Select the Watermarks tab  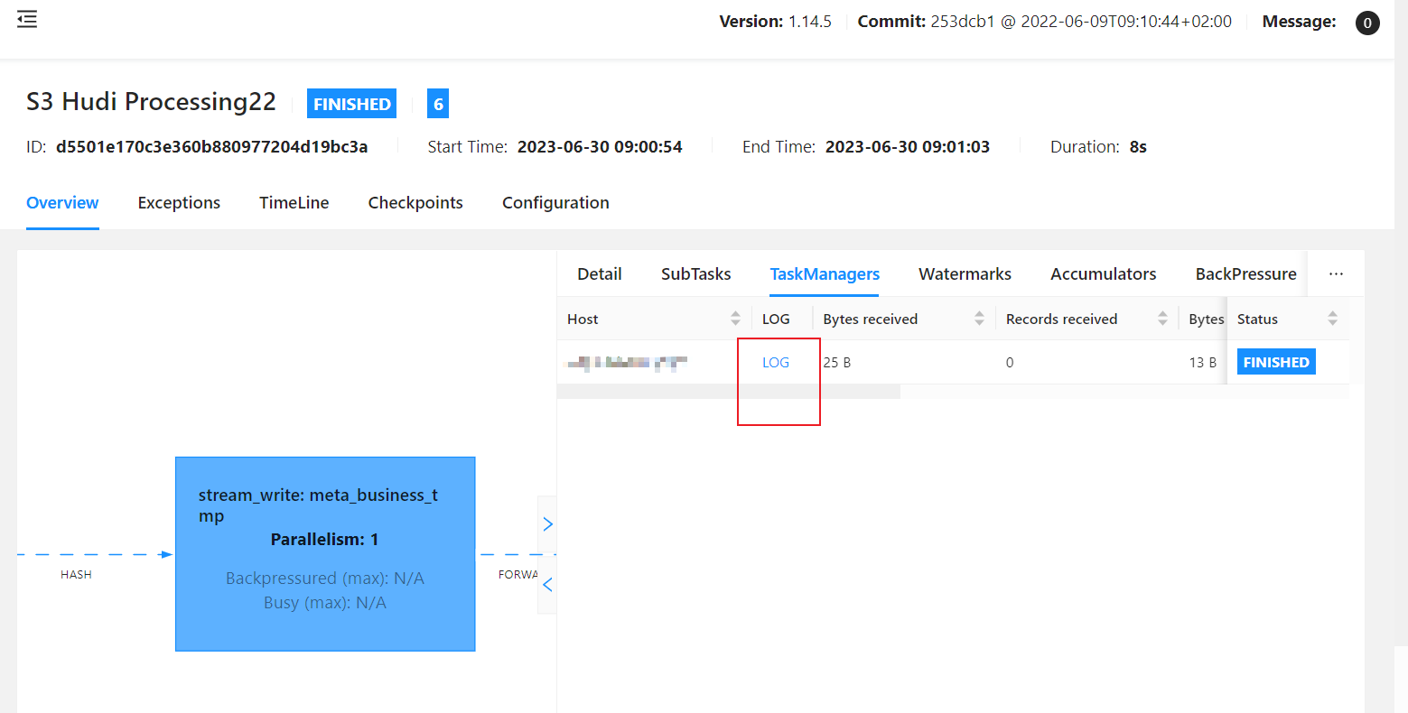click(x=965, y=274)
